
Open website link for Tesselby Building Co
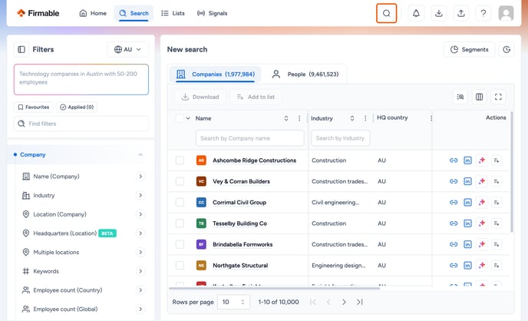click(x=454, y=223)
